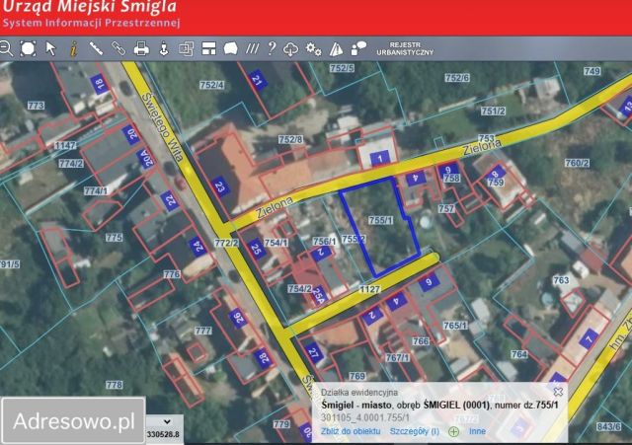Image resolution: width=632 pixels, height=445 pixels.
Task: Open Rejestr Urbanistyczny
Action: [405, 48]
